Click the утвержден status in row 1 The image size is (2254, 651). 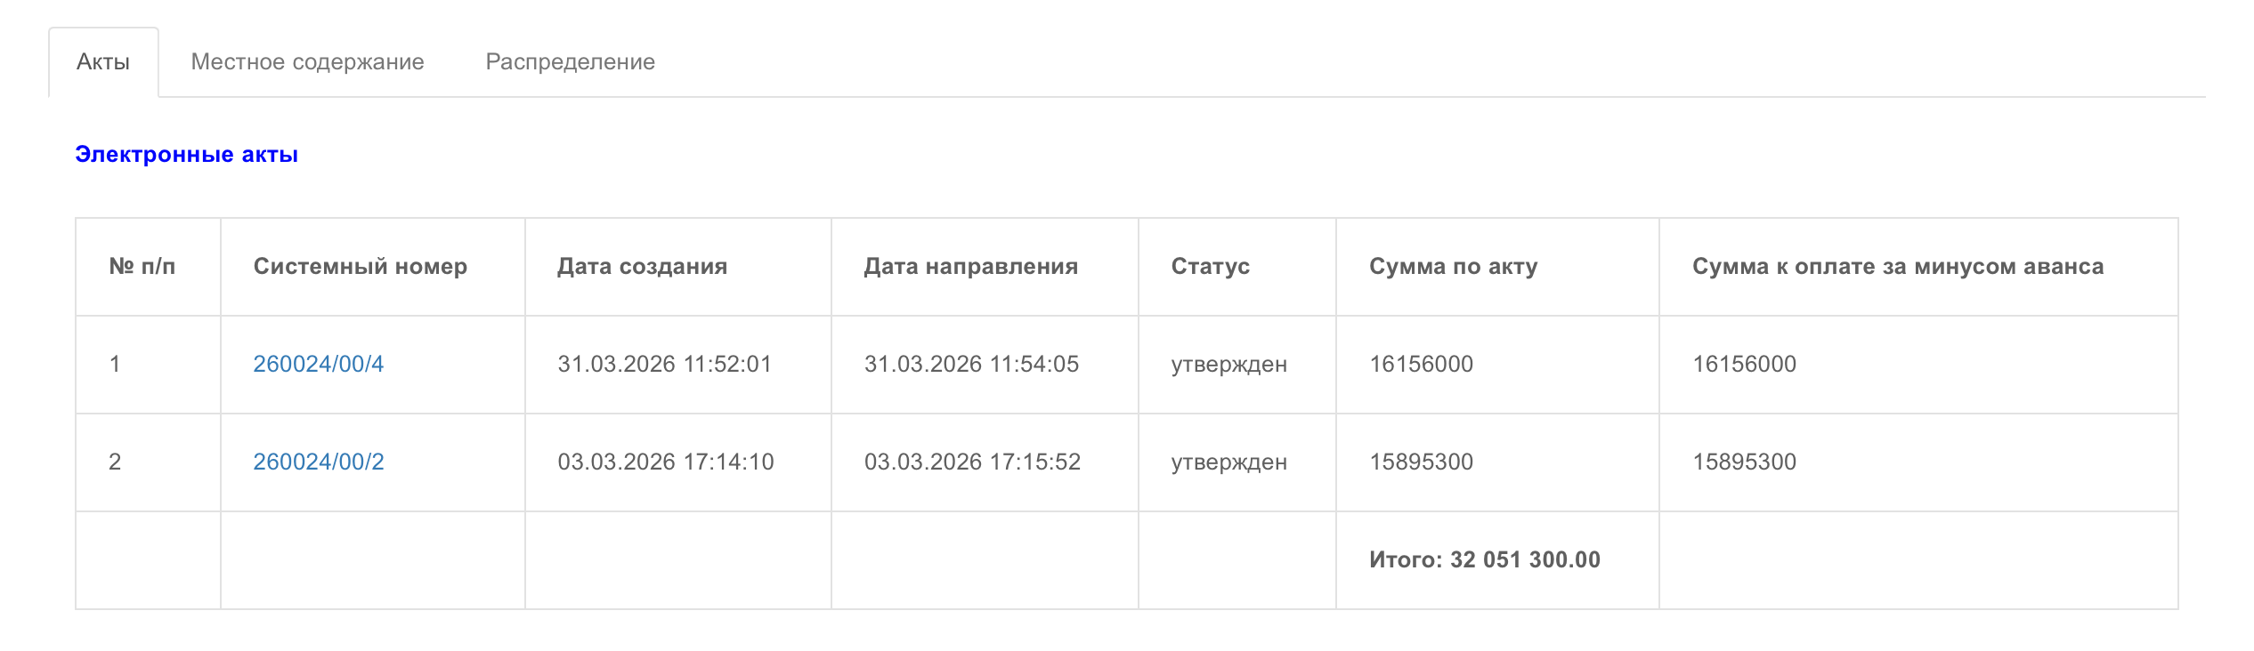1228,365
